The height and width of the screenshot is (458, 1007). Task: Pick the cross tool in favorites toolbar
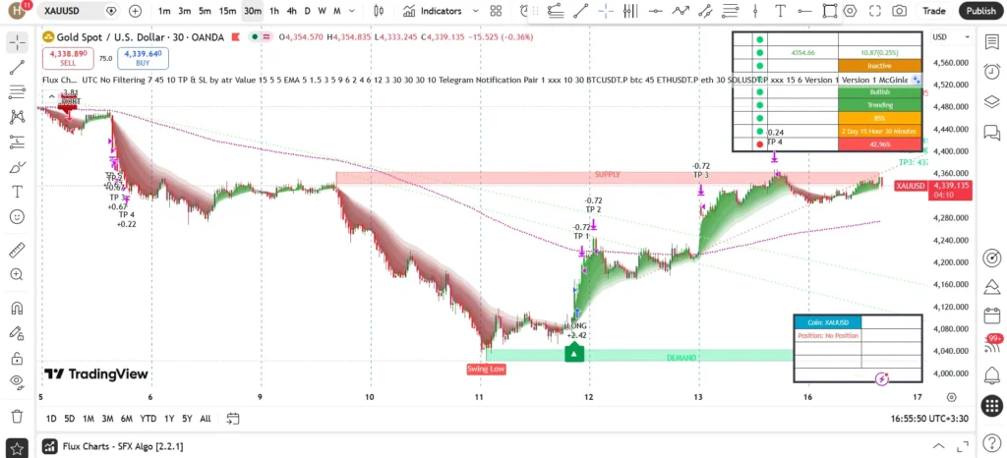[x=605, y=11]
